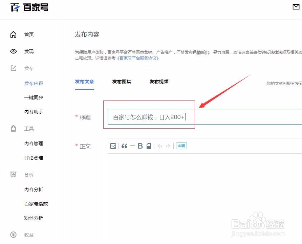Open 发现 in the sidebar
Image resolution: width=302 pixels, height=244 pixels.
click(x=29, y=51)
